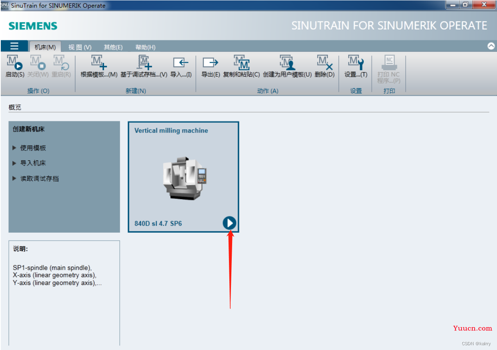This screenshot has height=350, width=497.
Task: Click the SIEMENS logo
Action: point(33,26)
